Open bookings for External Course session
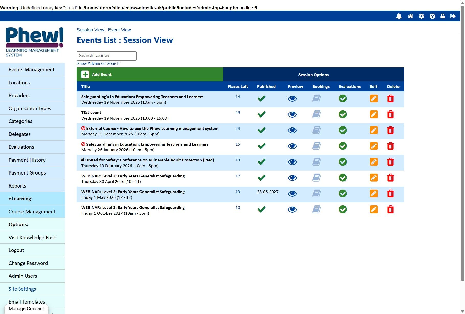This screenshot has width=465, height=314. 317,130
